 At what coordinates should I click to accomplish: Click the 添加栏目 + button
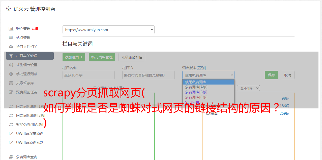click(x=74, y=57)
